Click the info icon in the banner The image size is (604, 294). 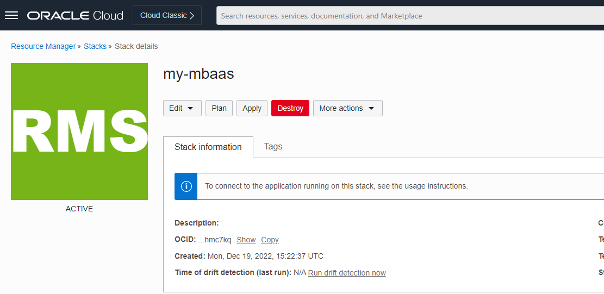[186, 186]
